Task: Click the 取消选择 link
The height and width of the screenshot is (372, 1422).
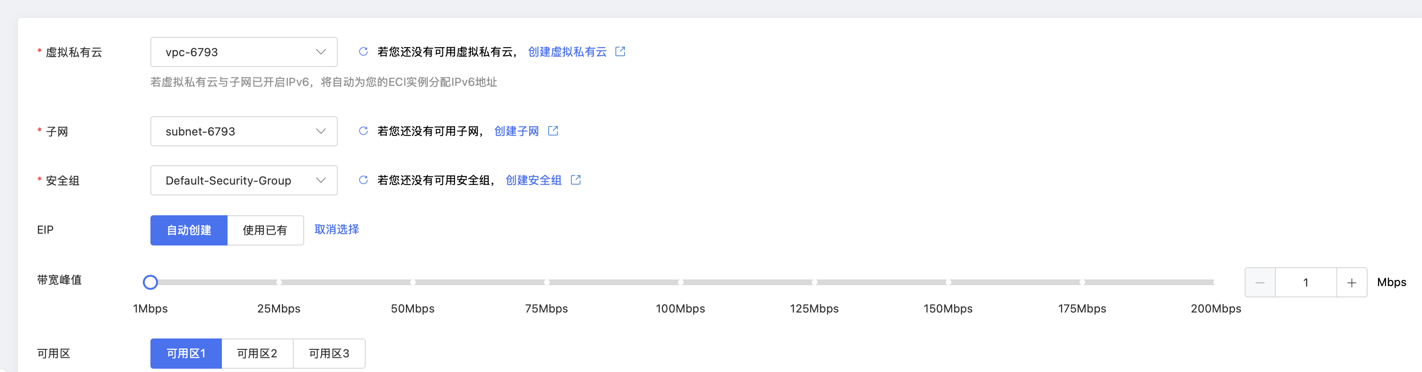Action: click(x=337, y=230)
